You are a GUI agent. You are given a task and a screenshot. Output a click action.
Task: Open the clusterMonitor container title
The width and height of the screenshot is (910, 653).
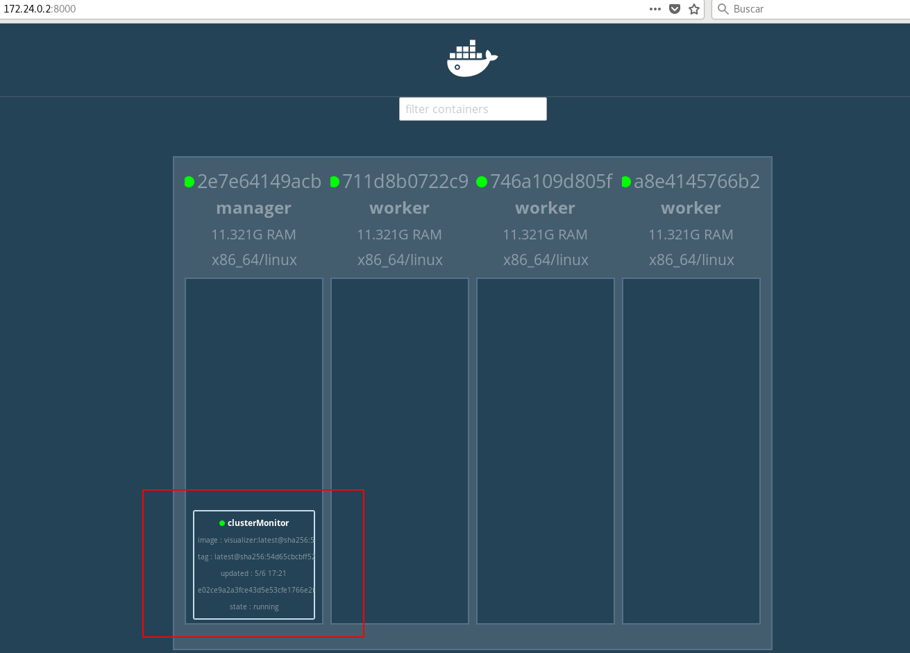point(258,523)
